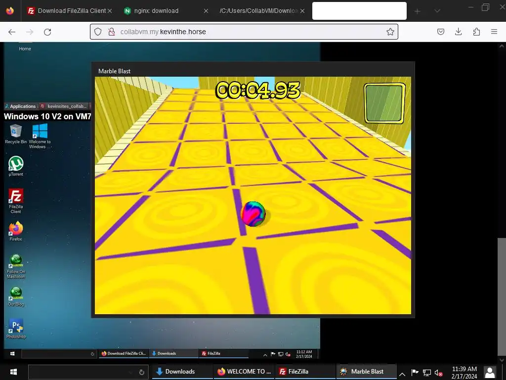
Task: Open the Recycle Bin desktop icon
Action: pos(16,134)
